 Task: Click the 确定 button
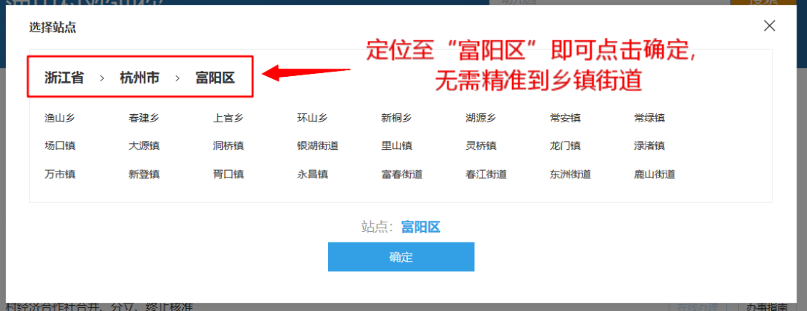pyautogui.click(x=401, y=257)
